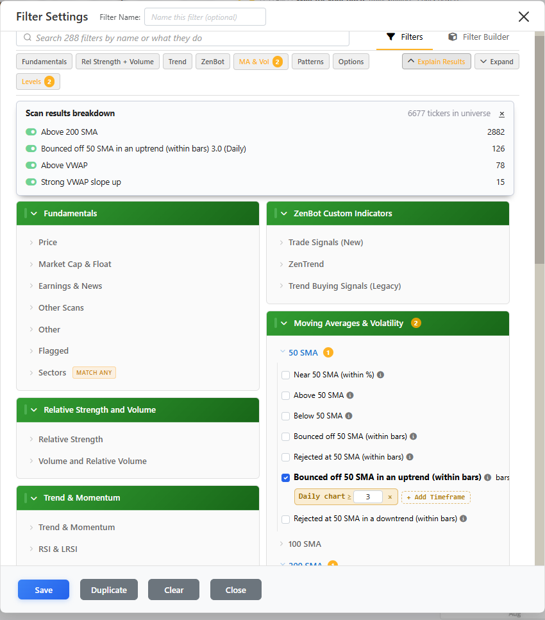Image resolution: width=545 pixels, height=620 pixels.
Task: Toggle off Strong VWAP slope up filter
Action: pyautogui.click(x=31, y=182)
